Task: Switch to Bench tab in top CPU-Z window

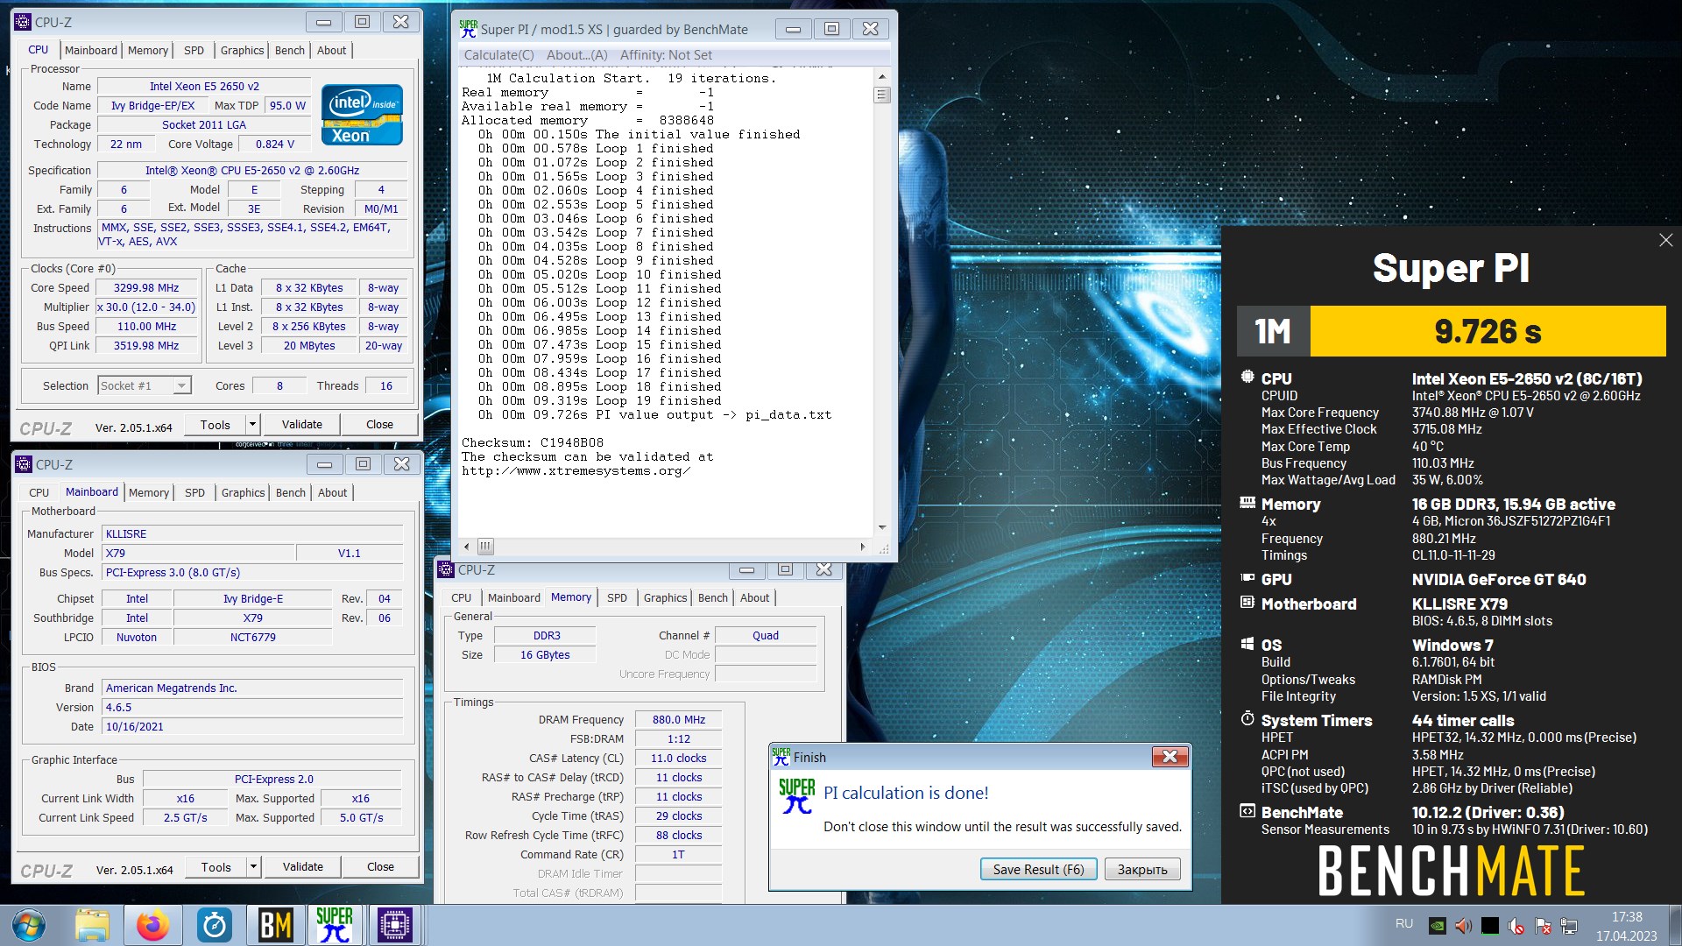Action: tap(290, 50)
